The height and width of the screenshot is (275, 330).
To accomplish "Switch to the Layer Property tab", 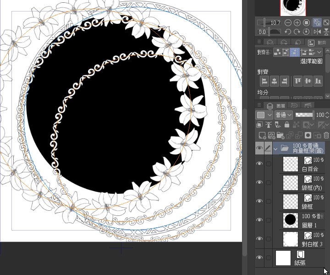I will pyautogui.click(x=270, y=42).
